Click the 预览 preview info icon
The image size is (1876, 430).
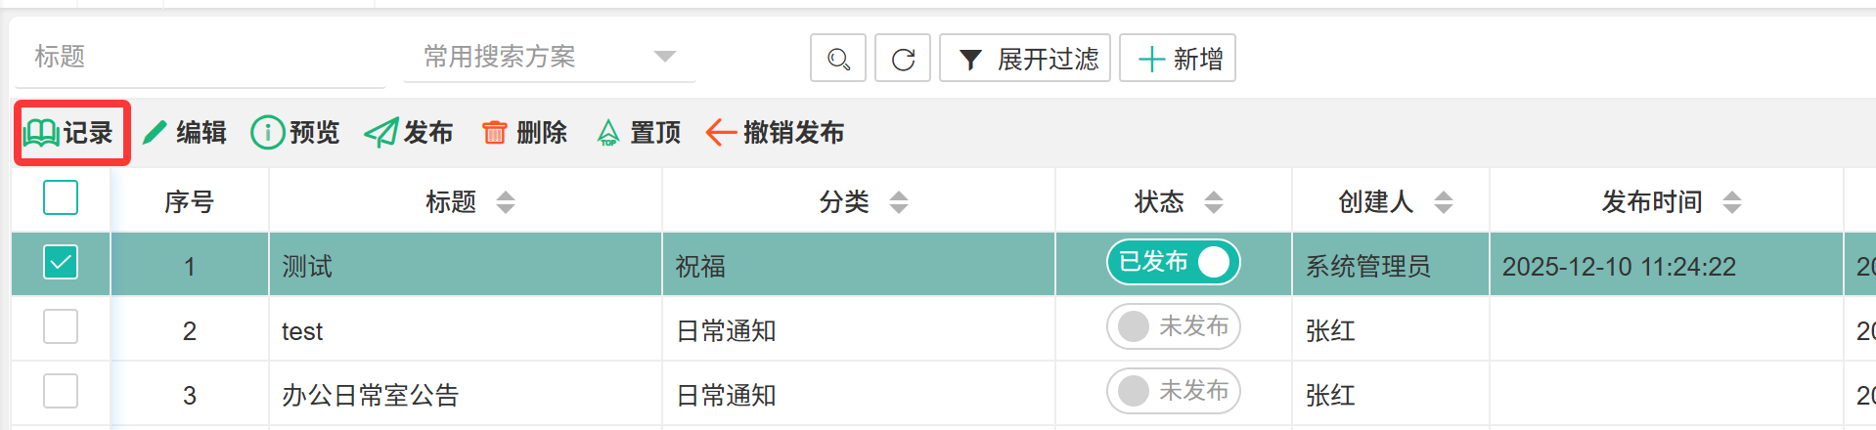(267, 133)
